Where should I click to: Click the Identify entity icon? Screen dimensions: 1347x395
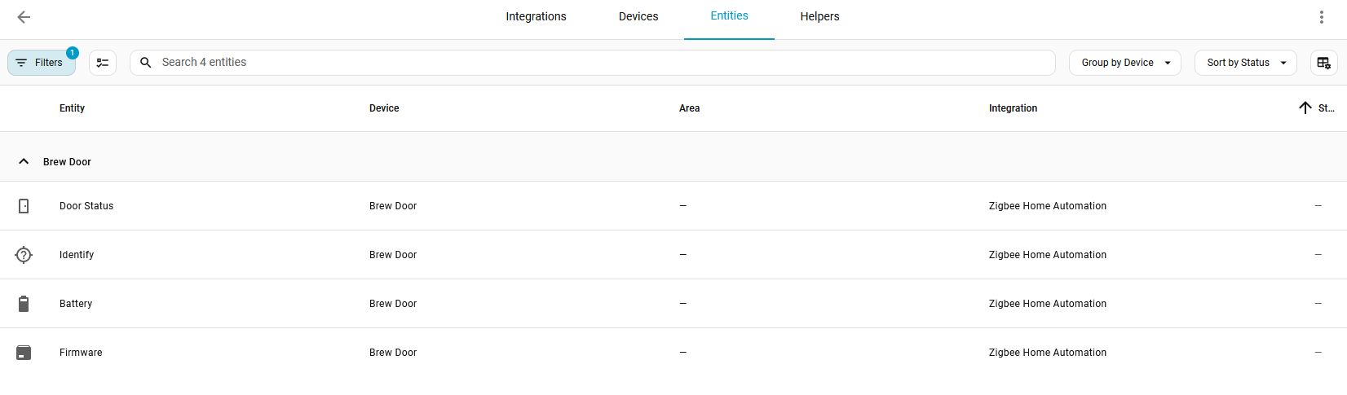[24, 255]
